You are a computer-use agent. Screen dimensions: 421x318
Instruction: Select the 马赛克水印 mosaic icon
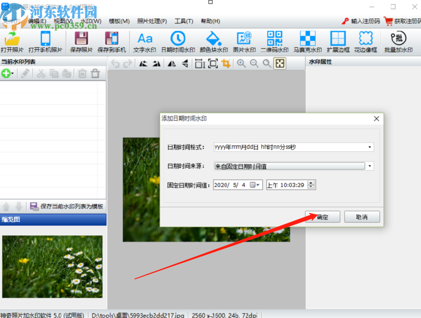[x=307, y=42]
